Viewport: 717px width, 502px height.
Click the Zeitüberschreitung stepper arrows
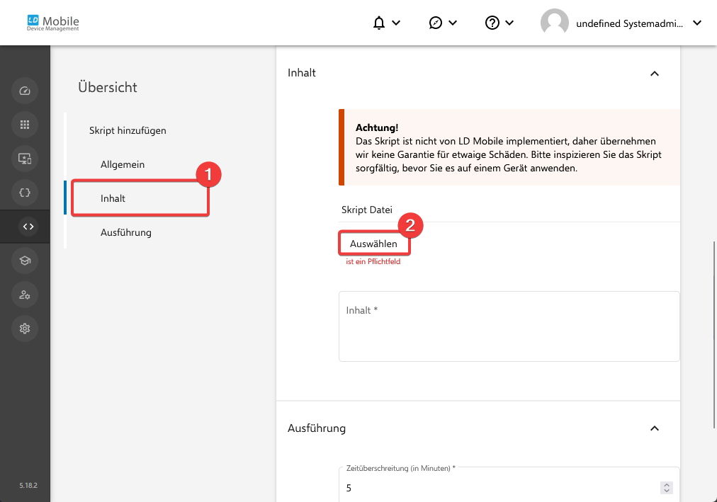click(x=665, y=488)
